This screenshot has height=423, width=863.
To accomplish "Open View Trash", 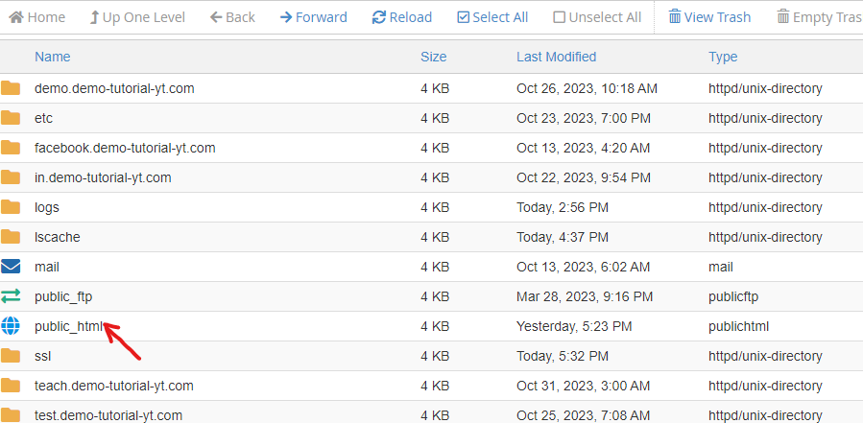I will 709,17.
